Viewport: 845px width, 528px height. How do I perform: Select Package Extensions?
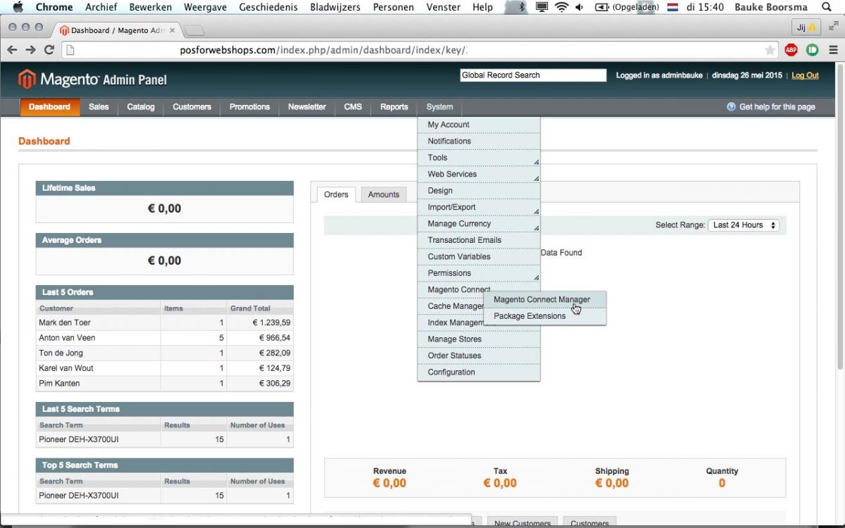[x=545, y=316]
